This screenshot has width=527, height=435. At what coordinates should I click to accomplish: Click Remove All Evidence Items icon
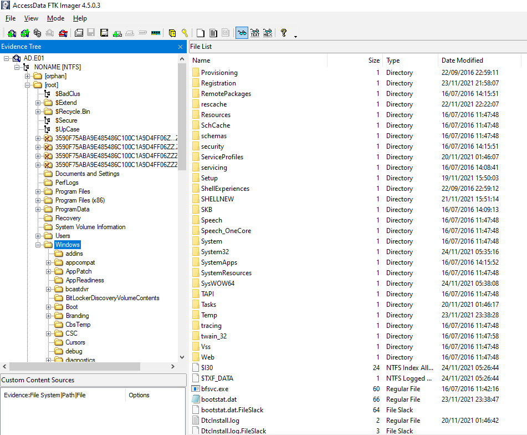coord(63,33)
